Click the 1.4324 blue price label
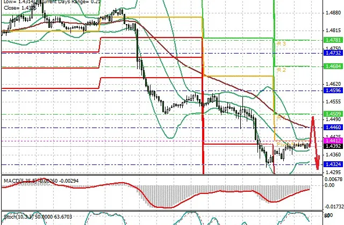 333,164
